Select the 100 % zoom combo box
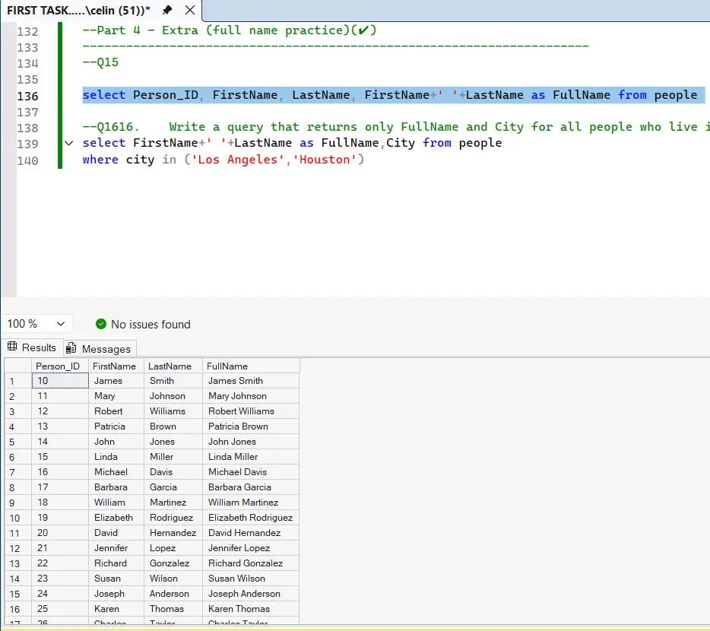 click(x=30, y=323)
